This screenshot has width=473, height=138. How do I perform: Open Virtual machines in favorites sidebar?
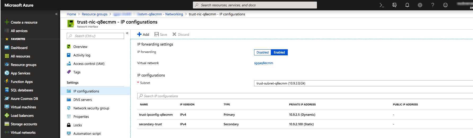click(x=23, y=107)
